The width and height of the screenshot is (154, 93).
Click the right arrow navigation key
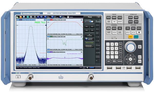tap(134, 59)
